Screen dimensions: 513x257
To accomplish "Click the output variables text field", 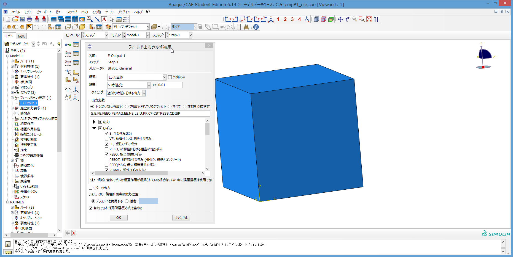I will [150, 114].
